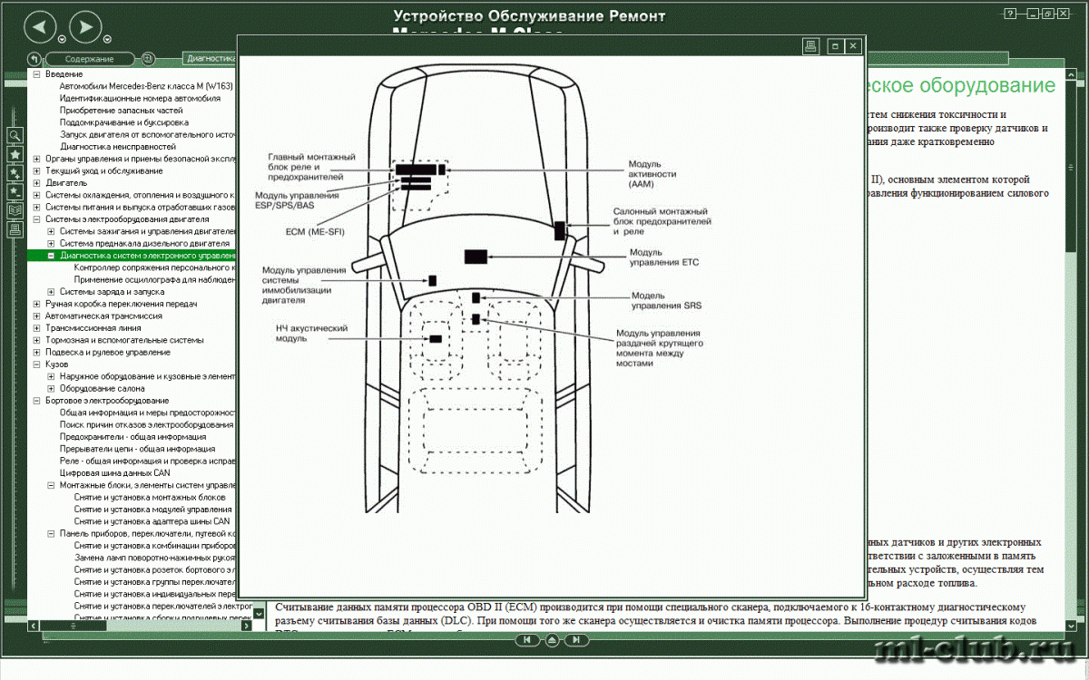
Task: Collapse the Кузов tree node
Action: point(36,364)
